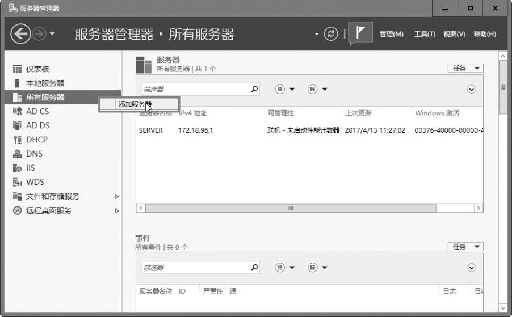Click the 2017/4/13 11:27:02 update time
The width and height of the screenshot is (512, 317).
click(375, 130)
